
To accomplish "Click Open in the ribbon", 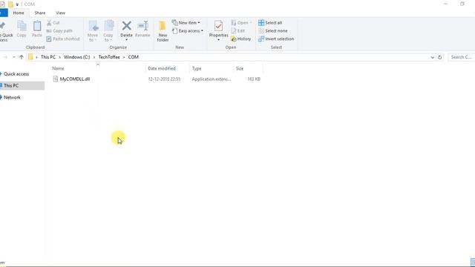I will [241, 23].
